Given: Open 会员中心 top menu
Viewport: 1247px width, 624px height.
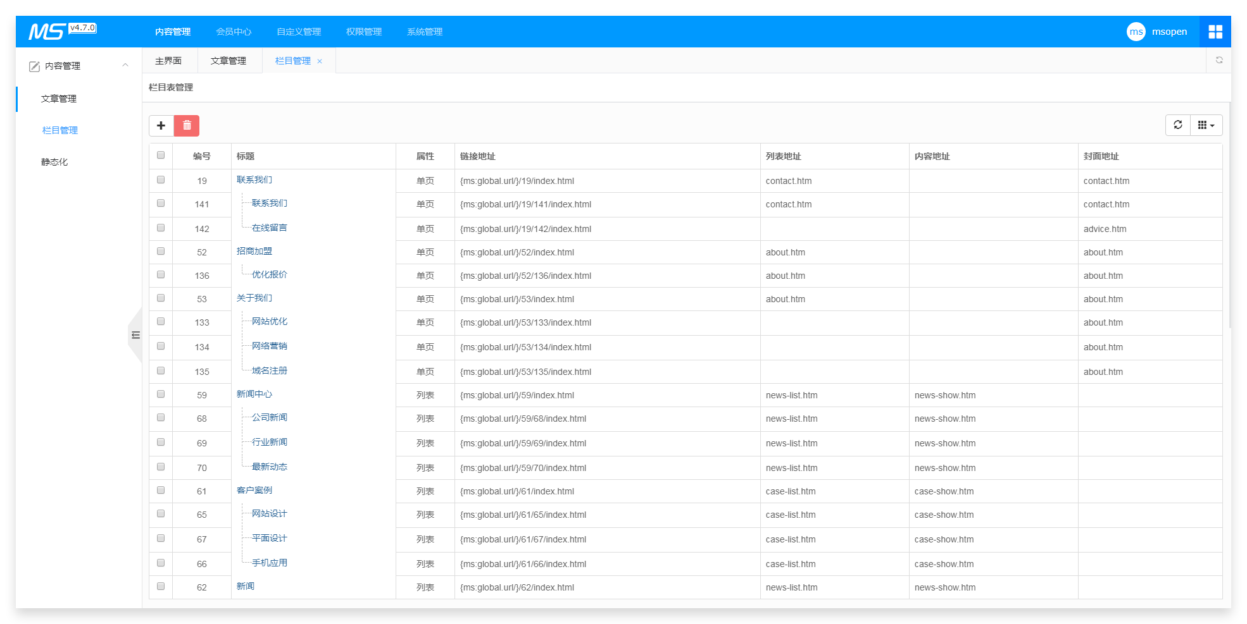Looking at the screenshot, I should 234,32.
